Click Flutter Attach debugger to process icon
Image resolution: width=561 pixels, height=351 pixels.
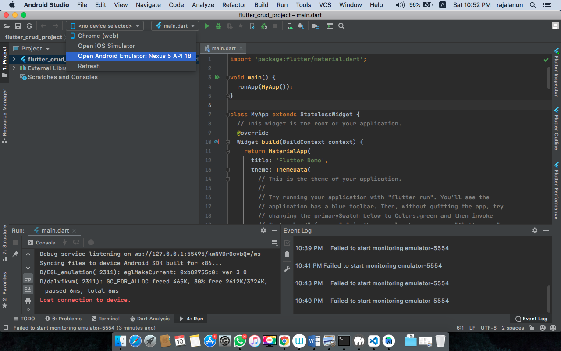pyautogui.click(x=264, y=26)
